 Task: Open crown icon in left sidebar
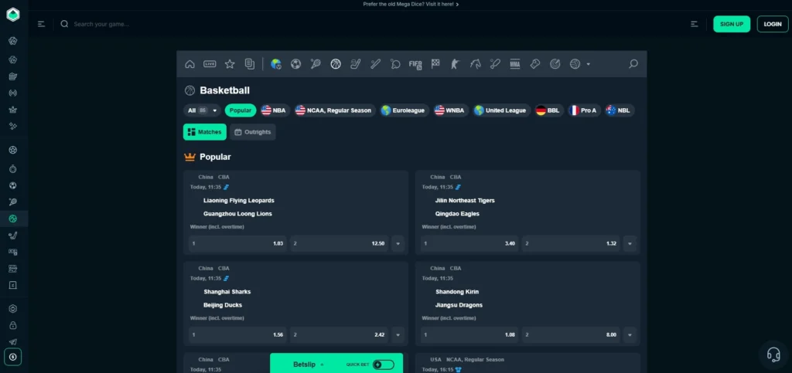pos(13,110)
